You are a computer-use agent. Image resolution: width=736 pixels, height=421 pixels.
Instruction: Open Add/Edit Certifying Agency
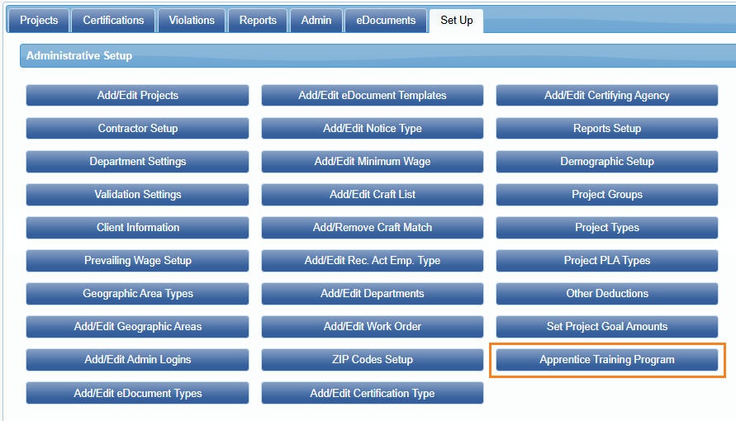pyautogui.click(x=607, y=95)
